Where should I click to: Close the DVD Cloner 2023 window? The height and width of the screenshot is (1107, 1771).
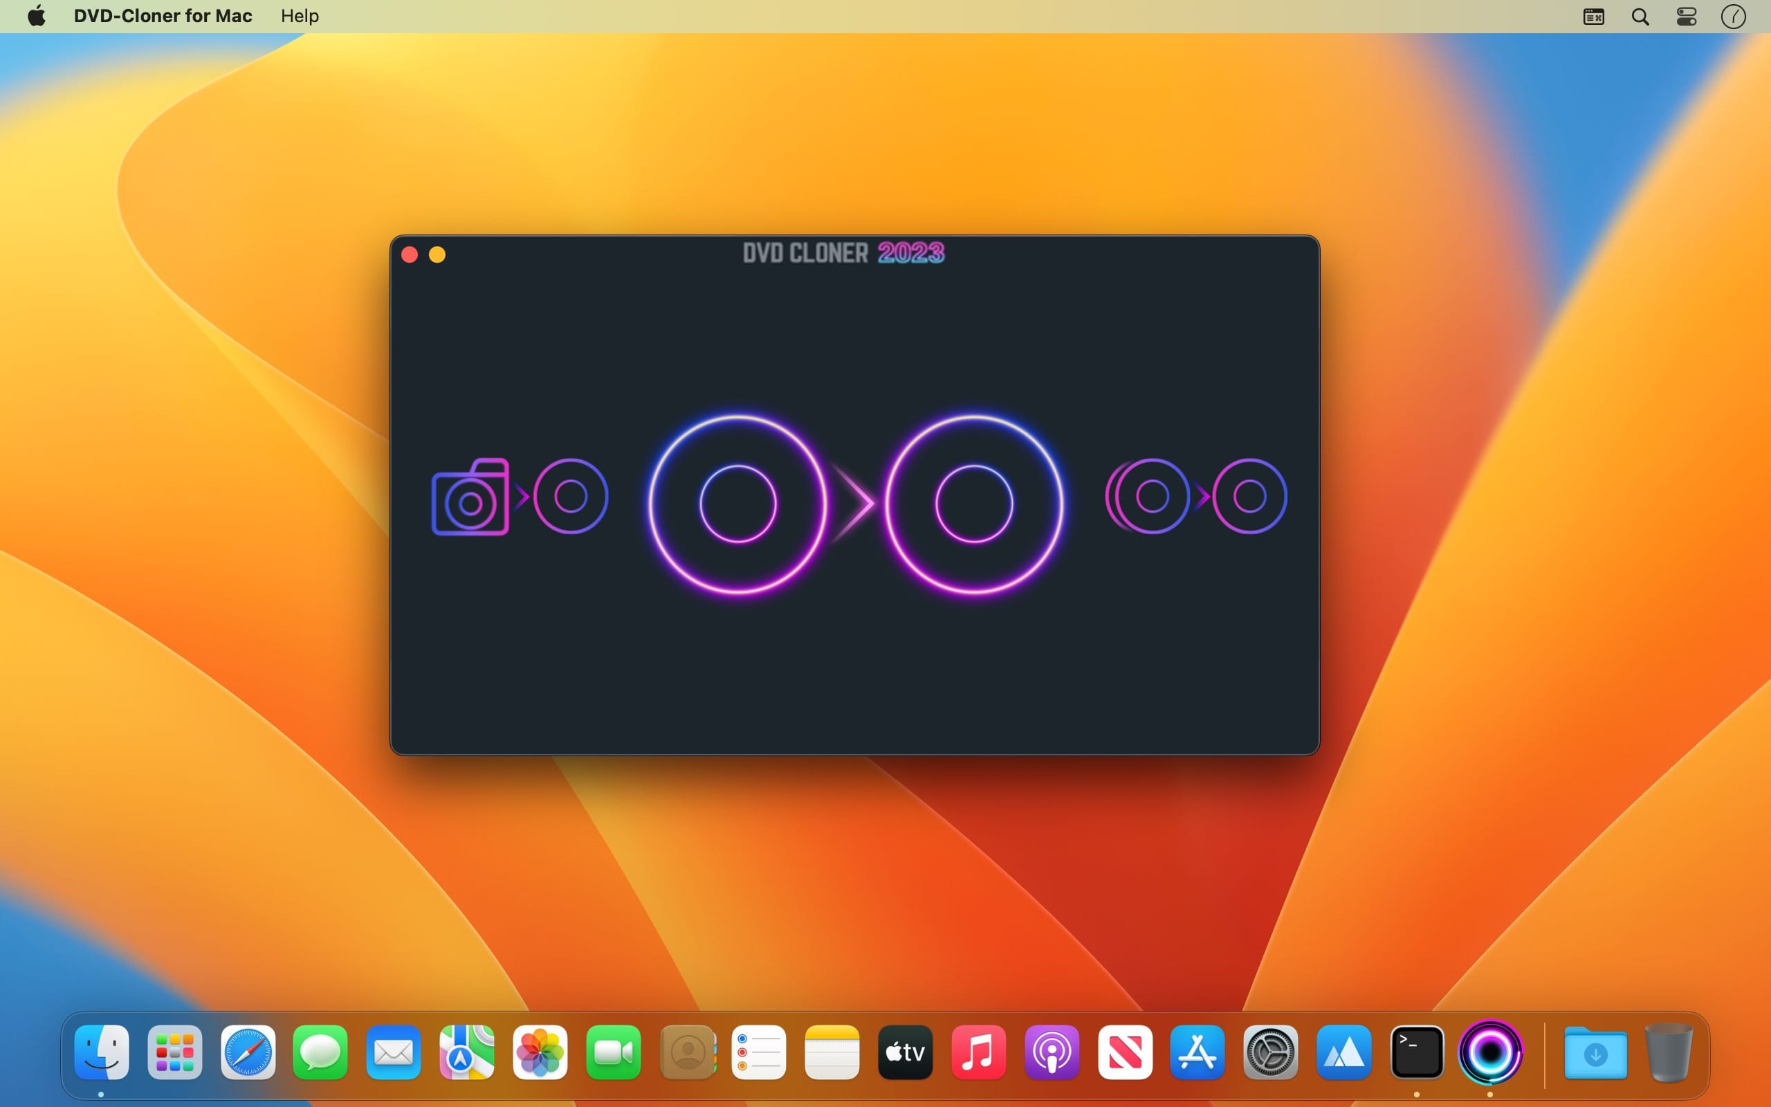(x=410, y=255)
